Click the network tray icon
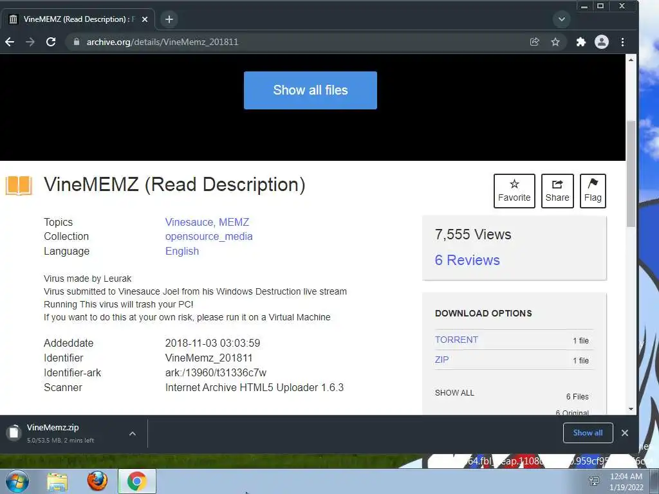This screenshot has width=659, height=494. click(x=594, y=481)
